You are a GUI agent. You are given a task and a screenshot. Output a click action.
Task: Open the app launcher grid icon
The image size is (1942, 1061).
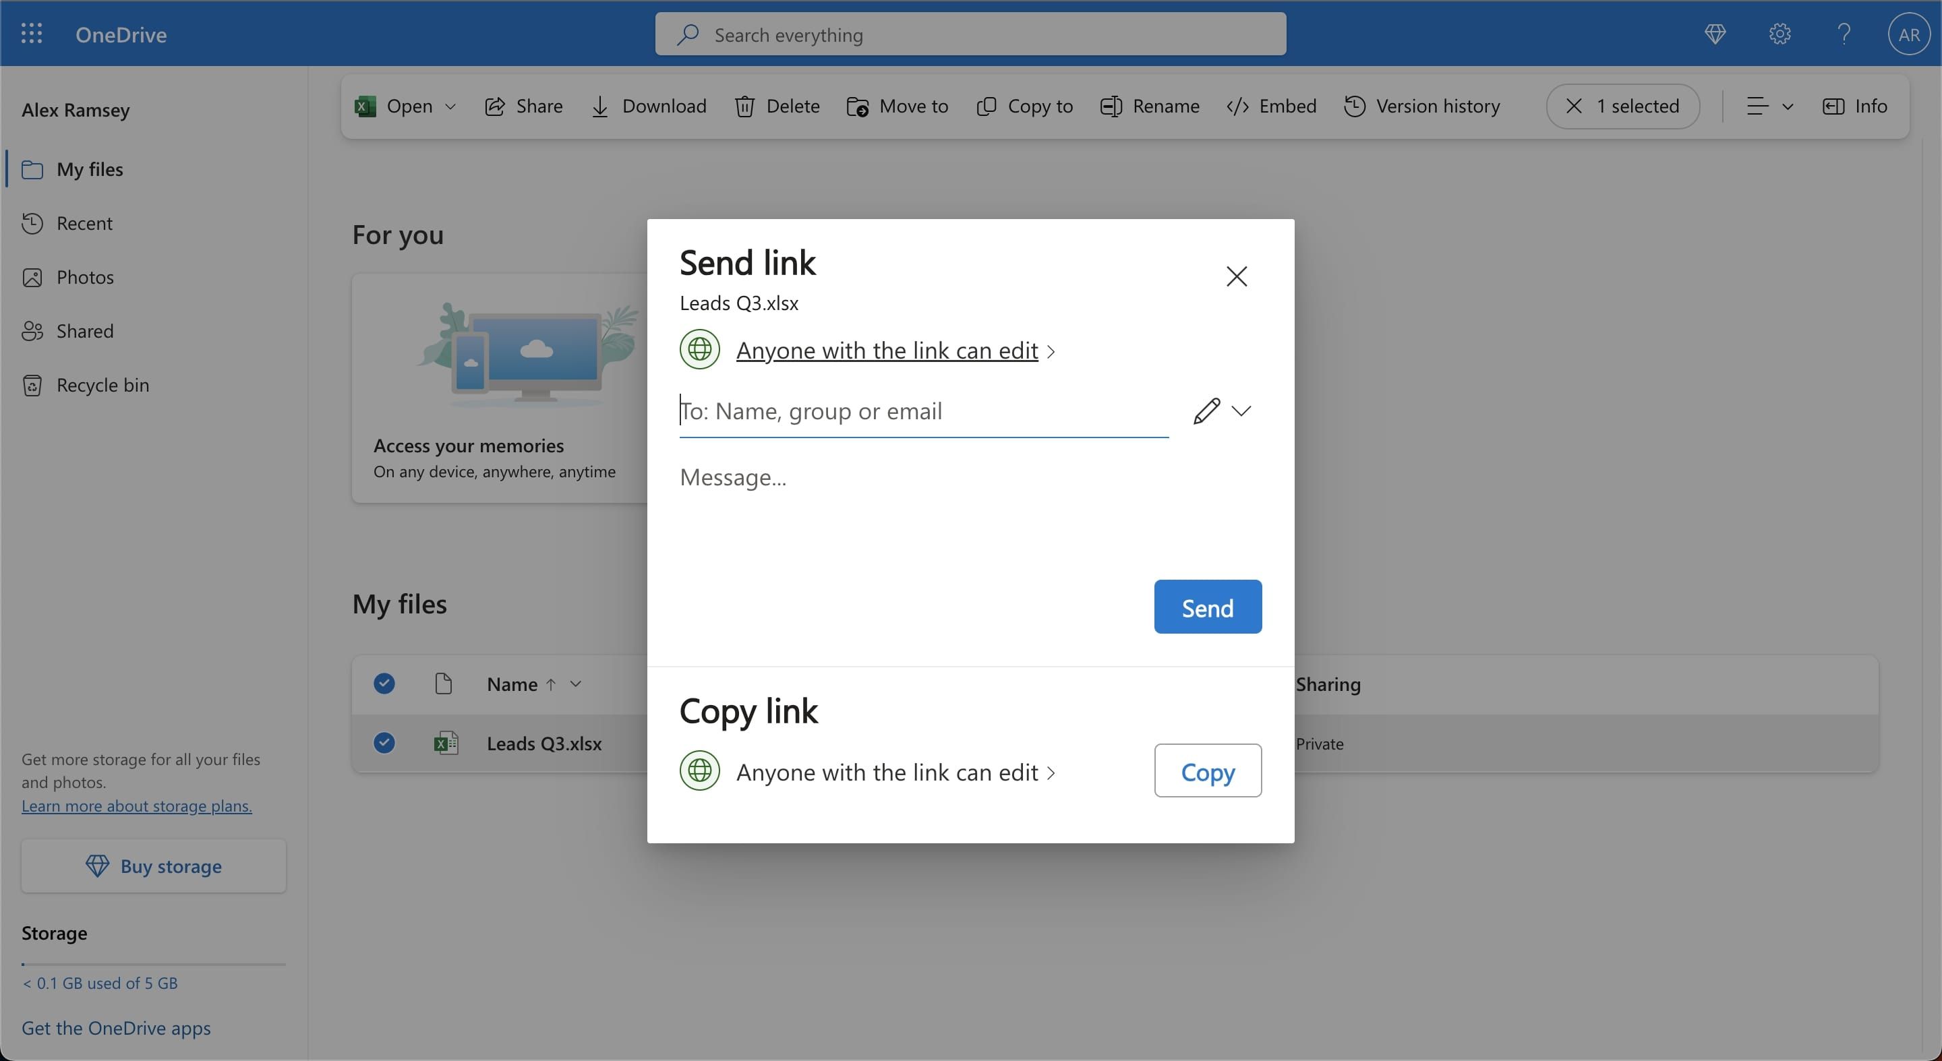[x=31, y=33]
